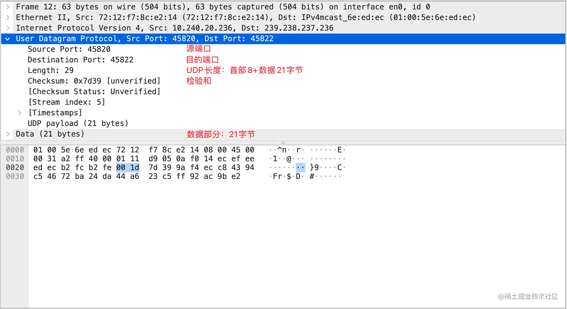The height and width of the screenshot is (309, 567).
Task: Click hex offset 0010 row label
Action: tap(15, 159)
